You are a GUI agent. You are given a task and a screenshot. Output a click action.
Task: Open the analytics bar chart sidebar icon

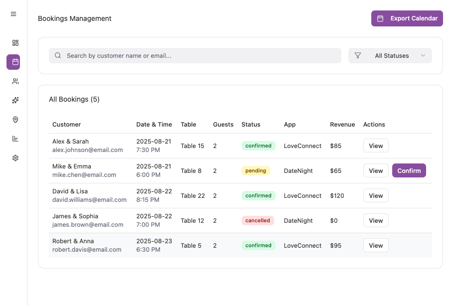15,139
